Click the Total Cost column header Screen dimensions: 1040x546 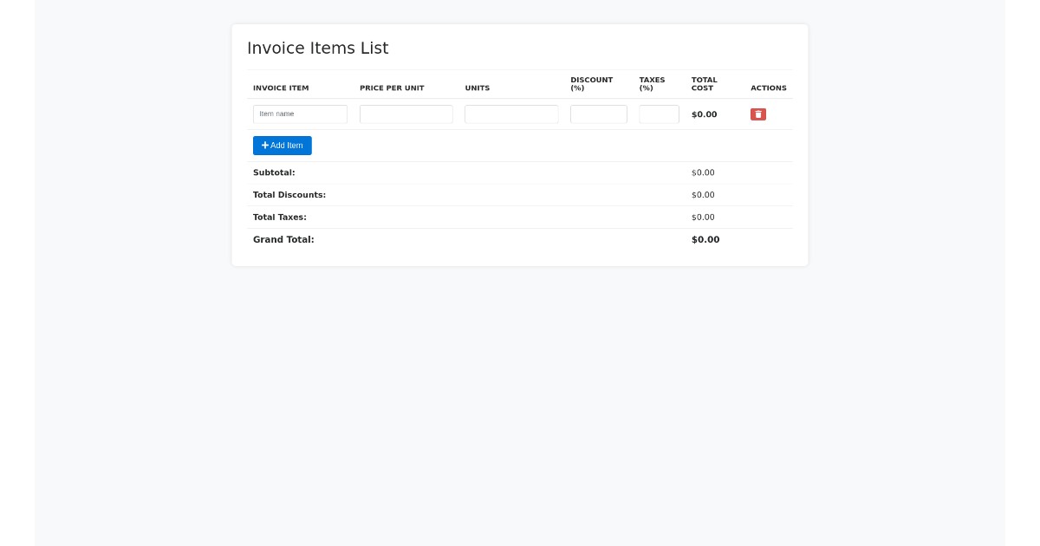click(704, 84)
